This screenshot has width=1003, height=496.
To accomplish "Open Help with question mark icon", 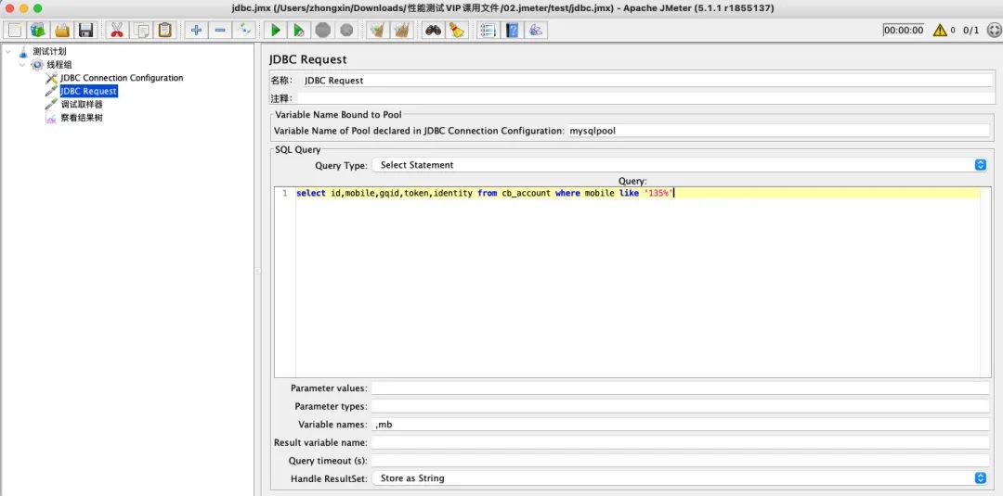I will click(x=512, y=30).
